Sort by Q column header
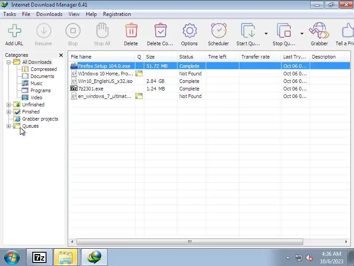Screen dimensions: 354x266 pos(139,57)
